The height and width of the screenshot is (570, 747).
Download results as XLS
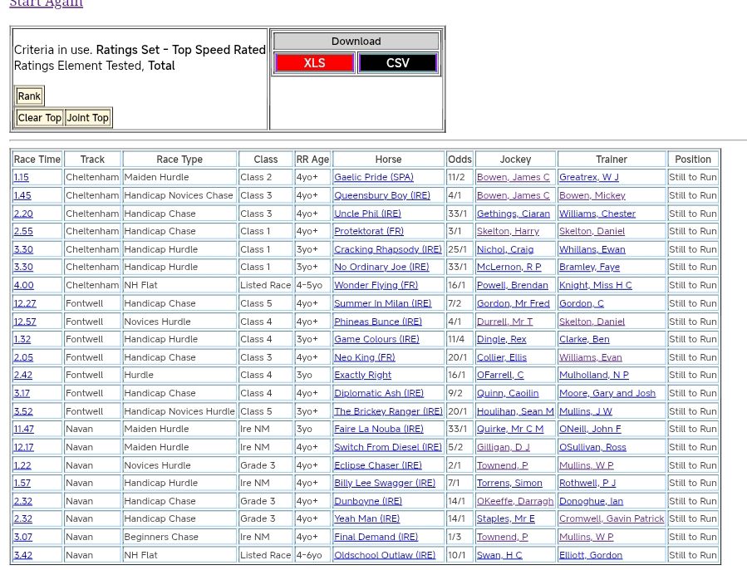314,63
